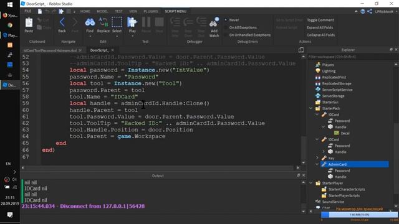Click the editor horizontal scrollbar
The width and height of the screenshot is (399, 224).
160,167
